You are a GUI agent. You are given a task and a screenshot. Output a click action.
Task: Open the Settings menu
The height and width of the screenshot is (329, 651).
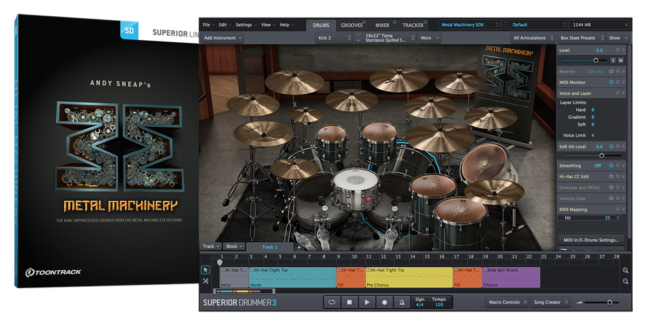pos(245,25)
